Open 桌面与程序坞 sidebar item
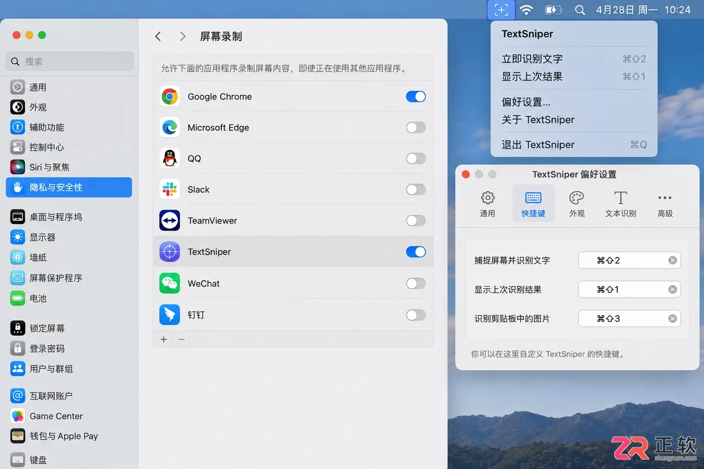The height and width of the screenshot is (469, 704). [x=69, y=217]
